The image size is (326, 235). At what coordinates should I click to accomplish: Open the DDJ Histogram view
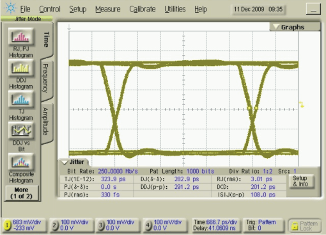pyautogui.click(x=21, y=68)
